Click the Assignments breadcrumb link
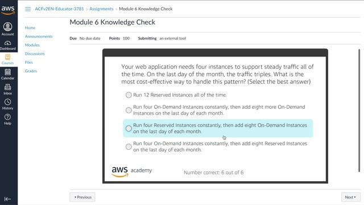 tap(101, 9)
